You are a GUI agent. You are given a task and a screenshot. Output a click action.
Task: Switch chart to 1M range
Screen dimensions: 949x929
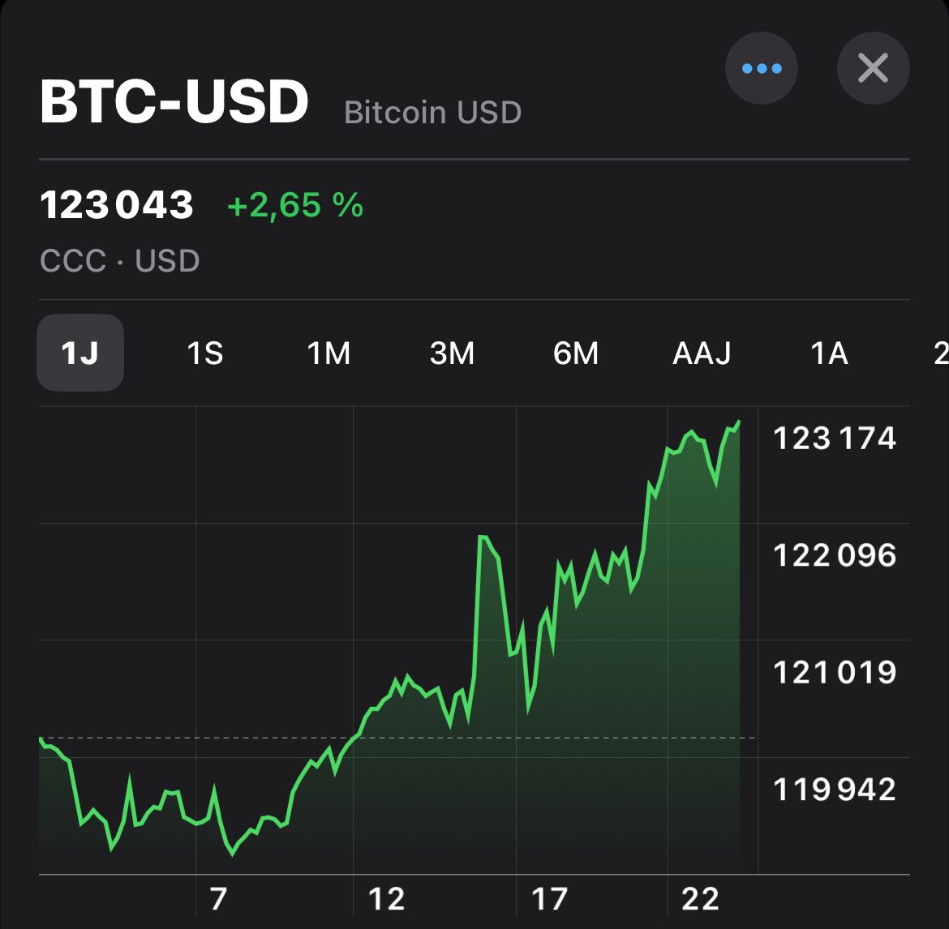328,353
